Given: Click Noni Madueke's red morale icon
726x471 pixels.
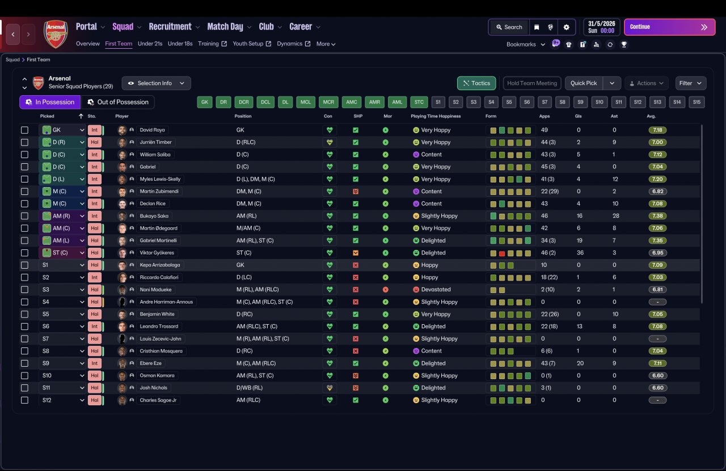Looking at the screenshot, I should pyautogui.click(x=386, y=290).
